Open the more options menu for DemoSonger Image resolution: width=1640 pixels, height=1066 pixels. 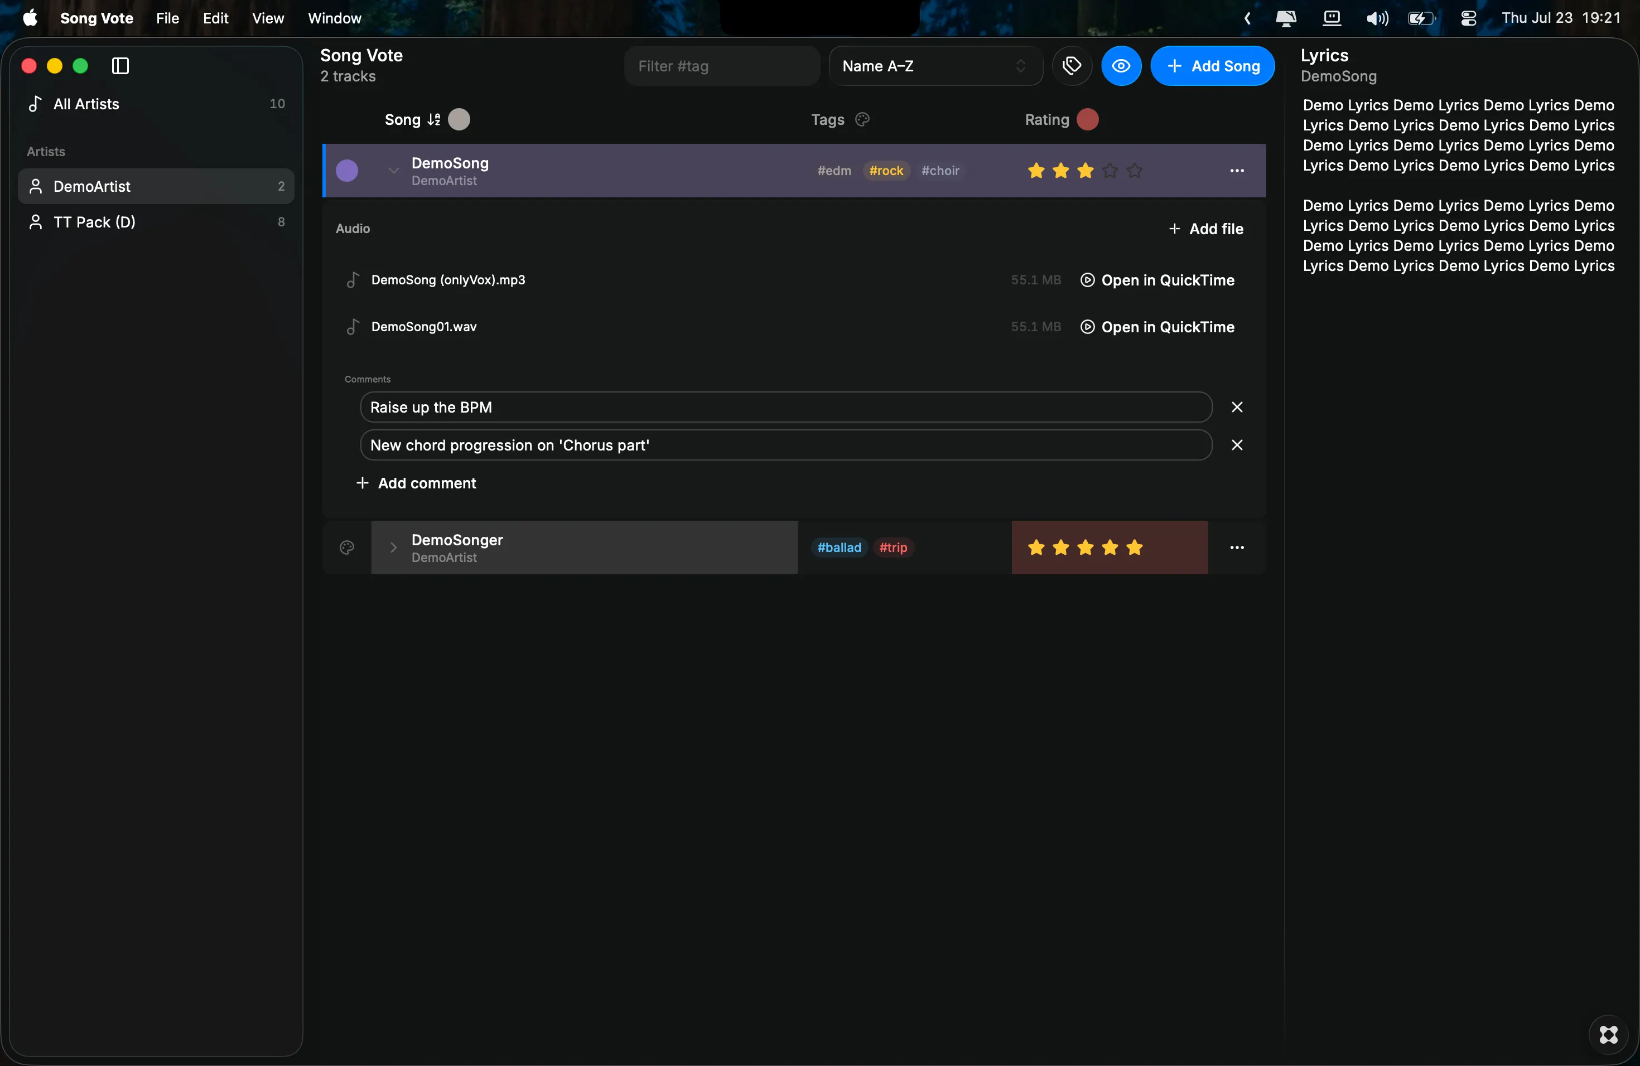[1237, 547]
